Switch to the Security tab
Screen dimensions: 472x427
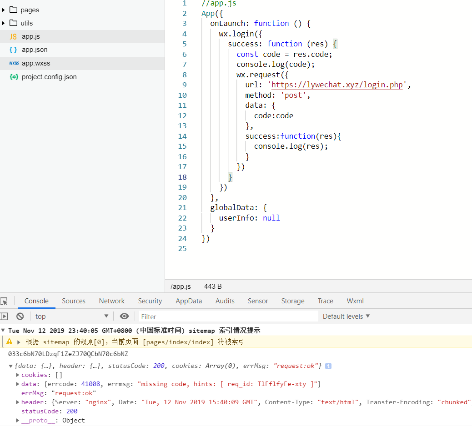[150, 301]
